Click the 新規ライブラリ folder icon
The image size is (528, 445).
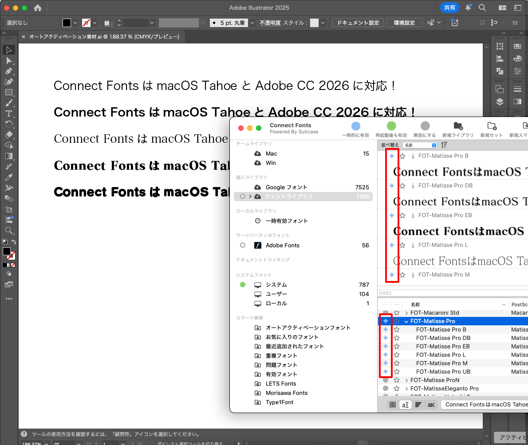[458, 126]
